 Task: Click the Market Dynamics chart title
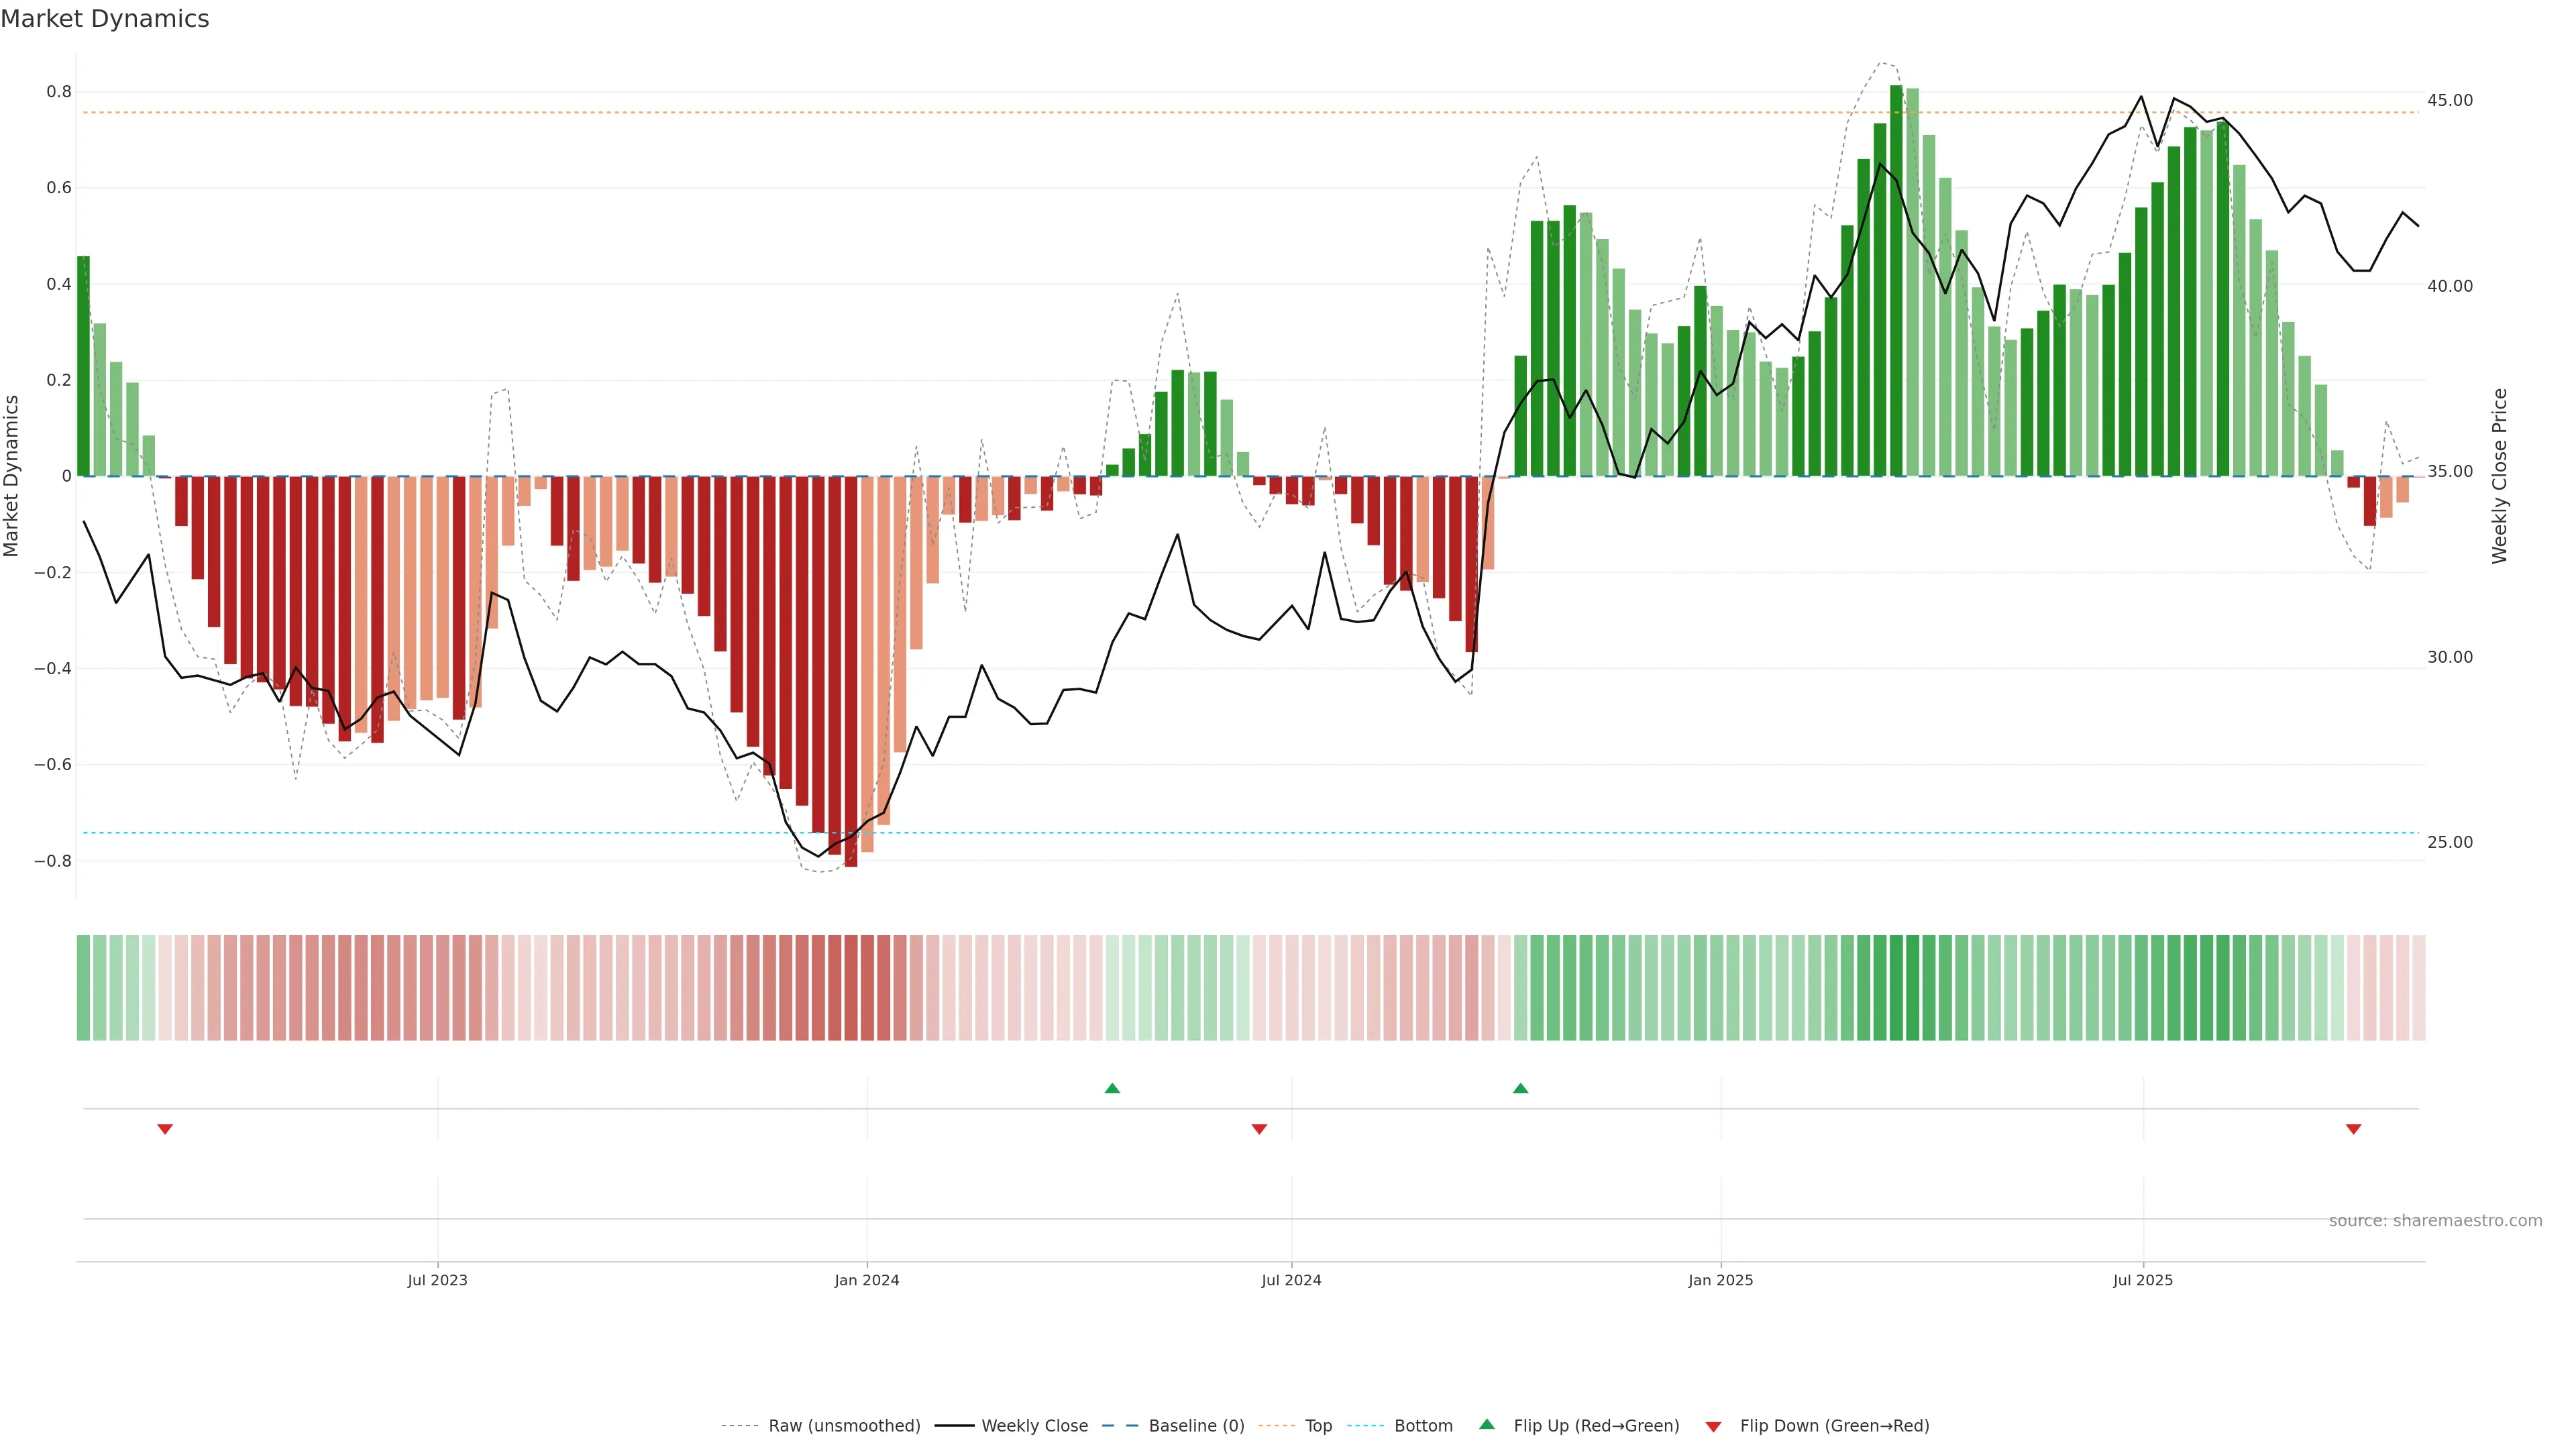click(105, 19)
